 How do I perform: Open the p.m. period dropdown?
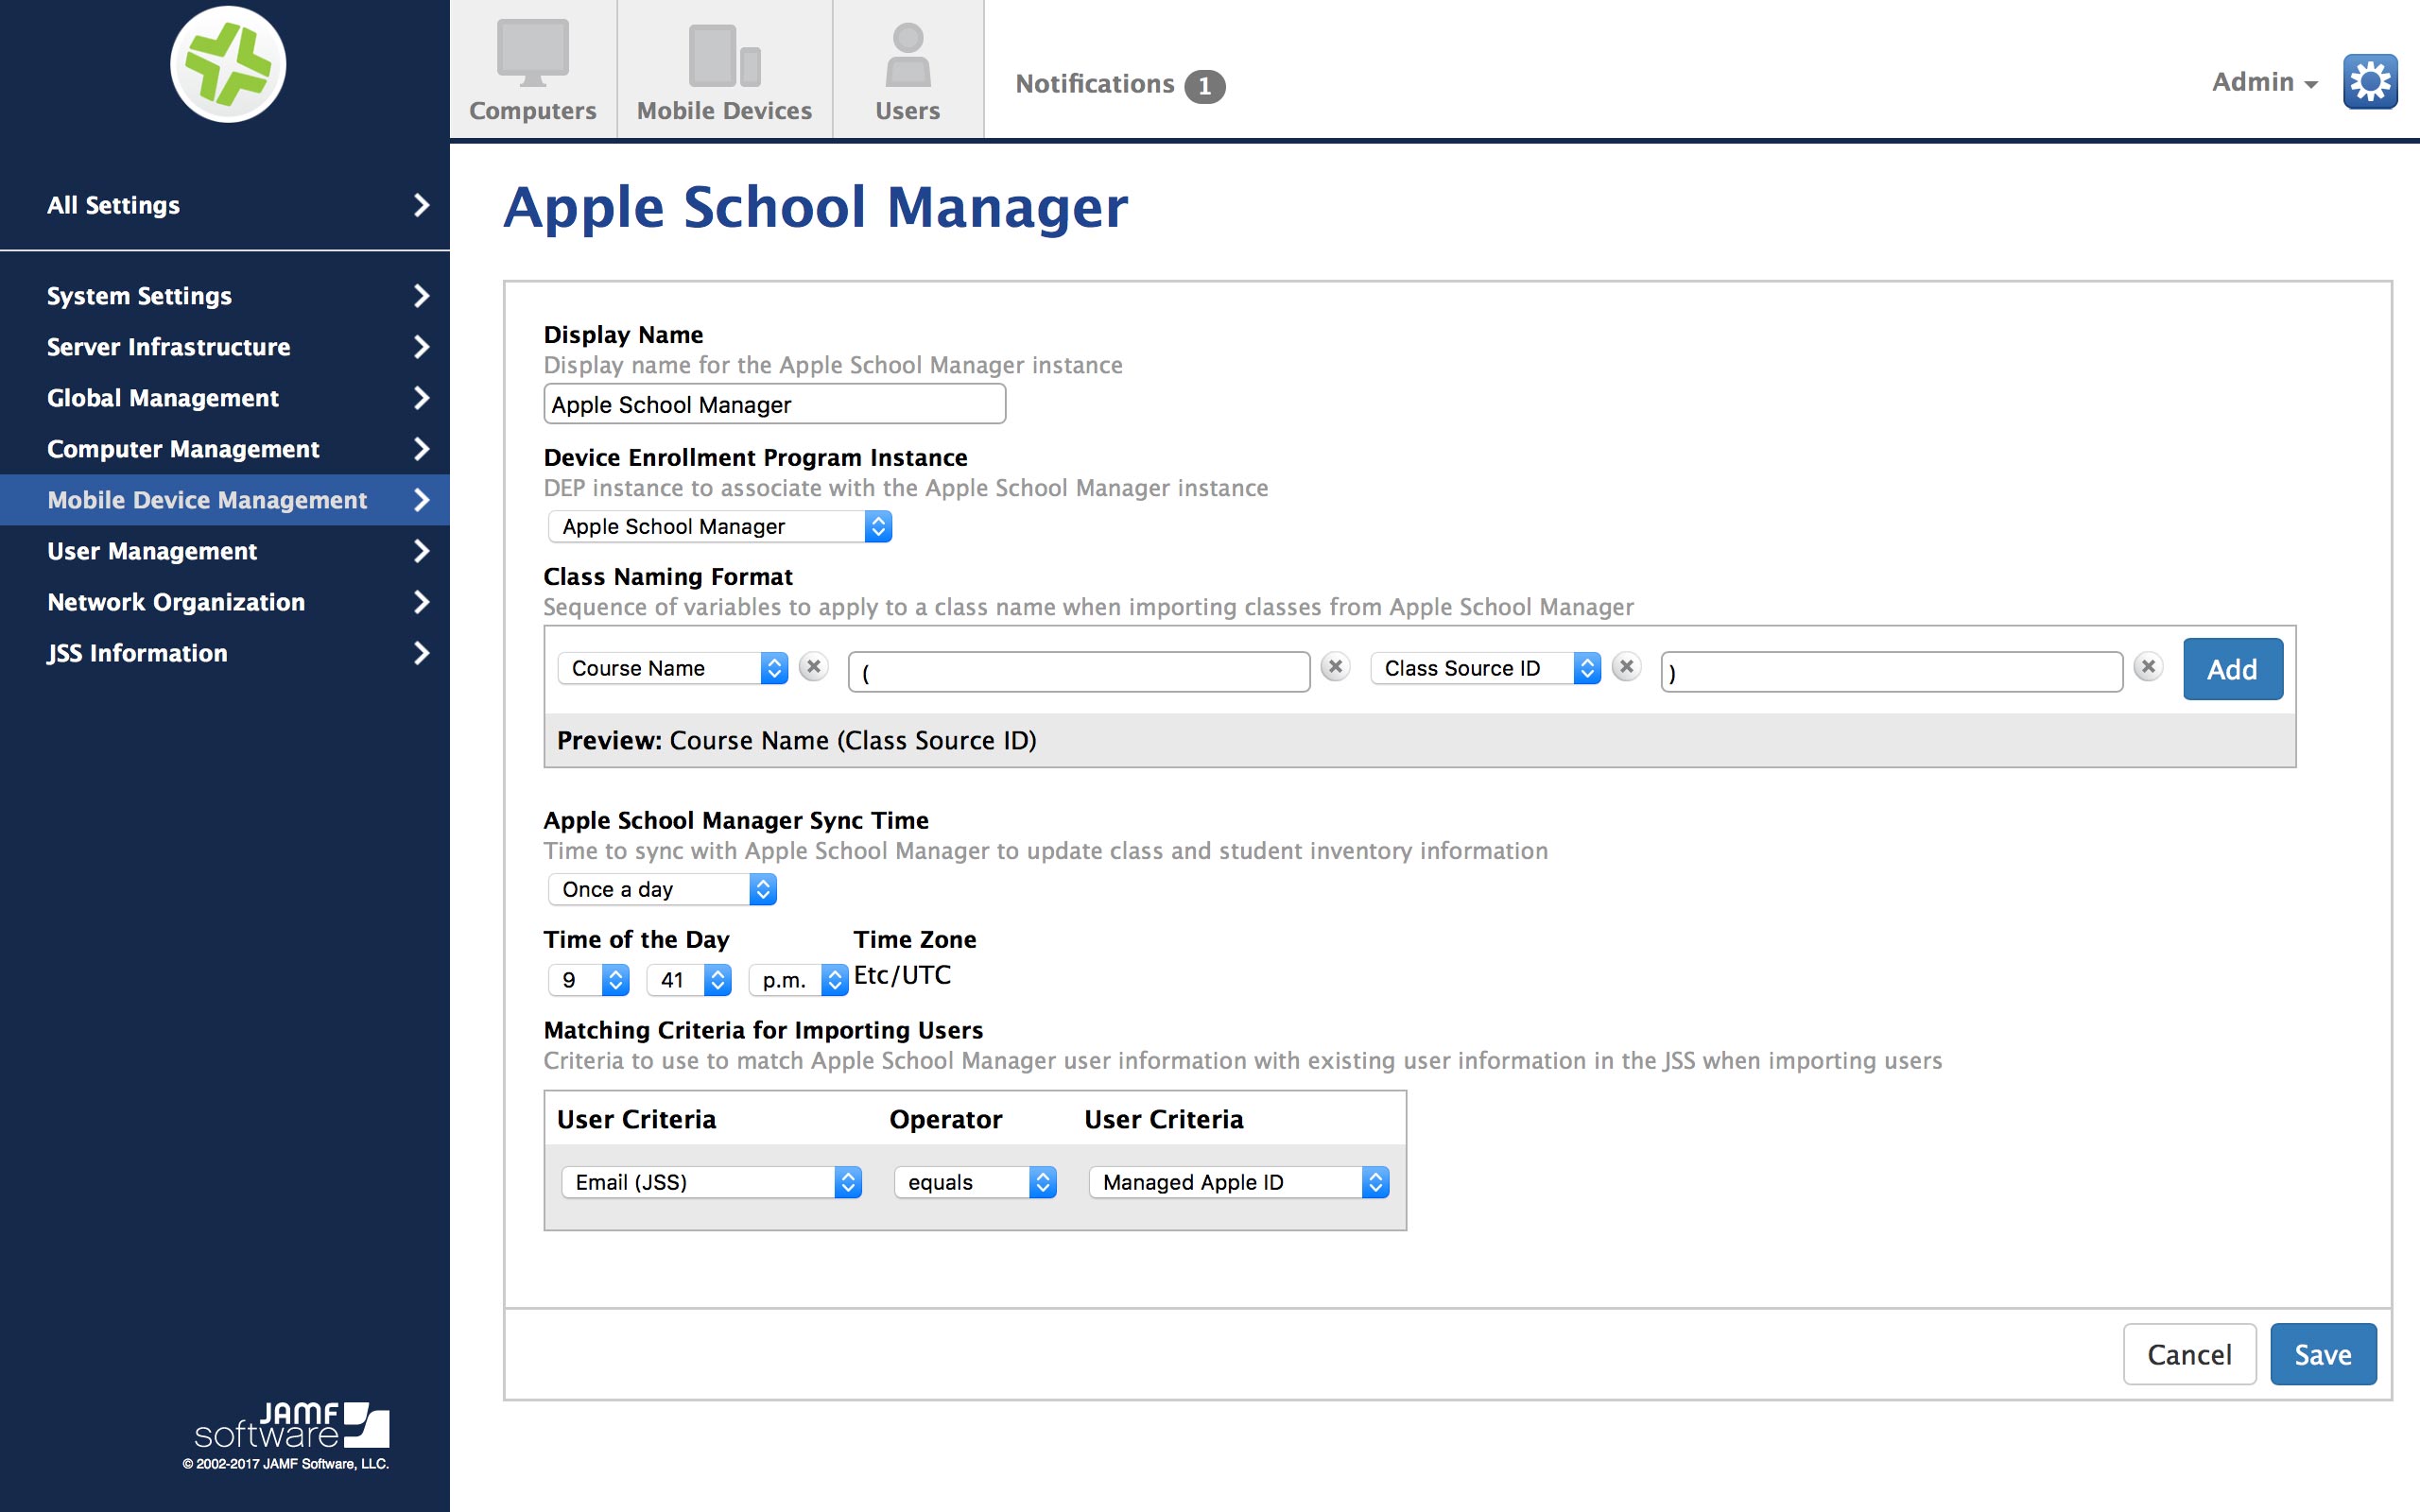click(798, 980)
